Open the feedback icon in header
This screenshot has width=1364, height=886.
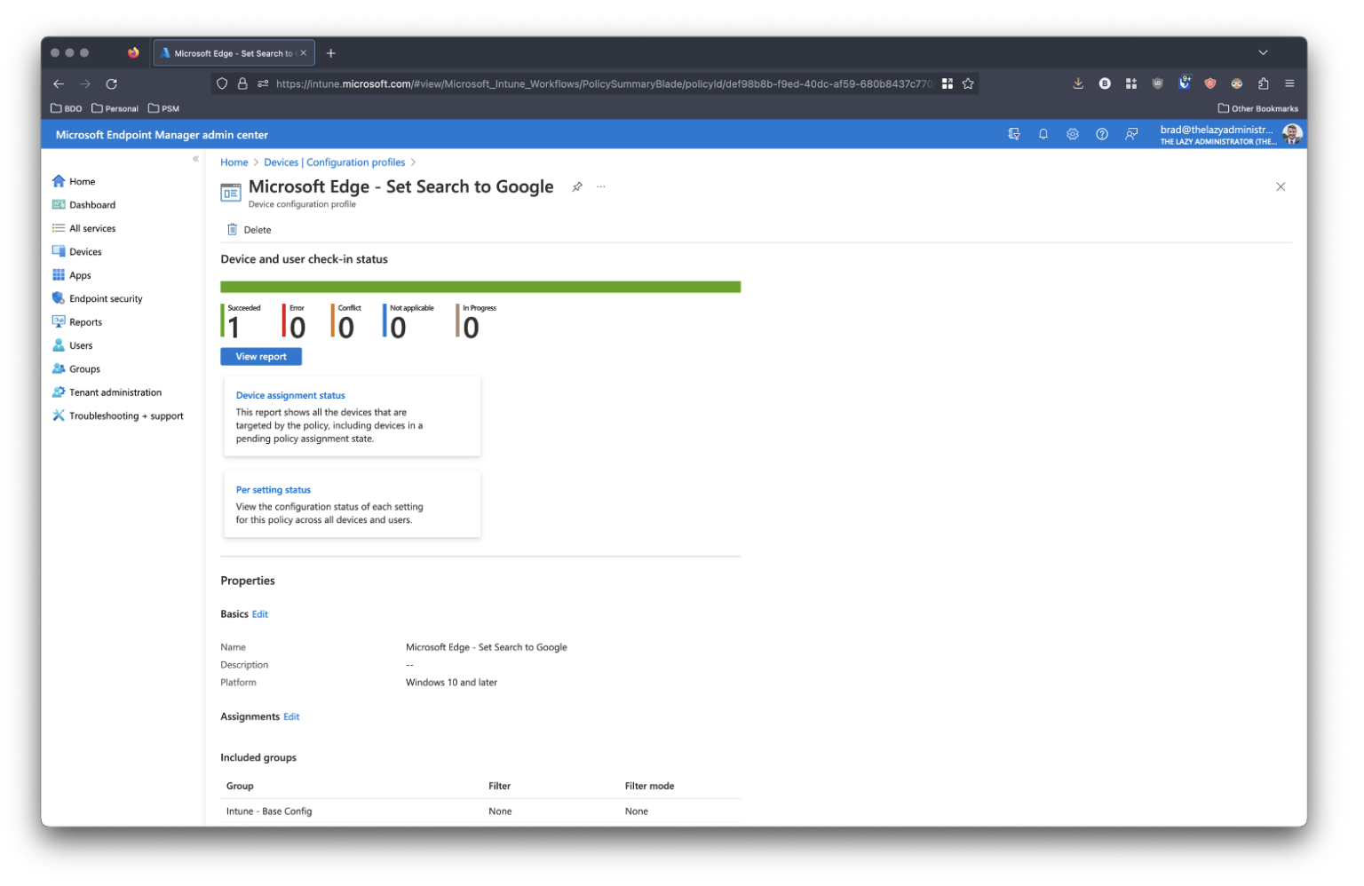coord(1131,134)
